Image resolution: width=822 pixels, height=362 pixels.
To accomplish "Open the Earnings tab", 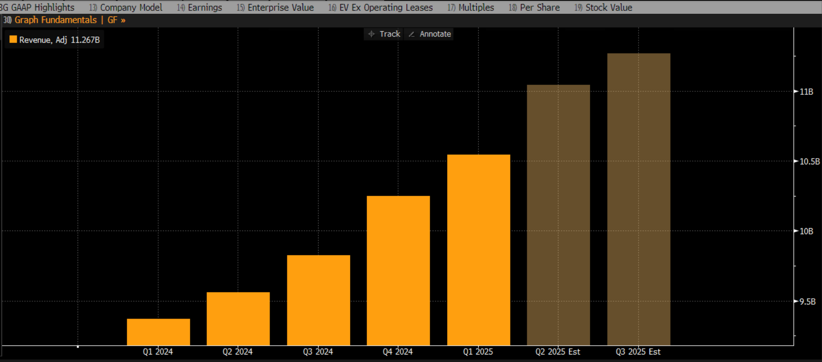I will 199,7.
